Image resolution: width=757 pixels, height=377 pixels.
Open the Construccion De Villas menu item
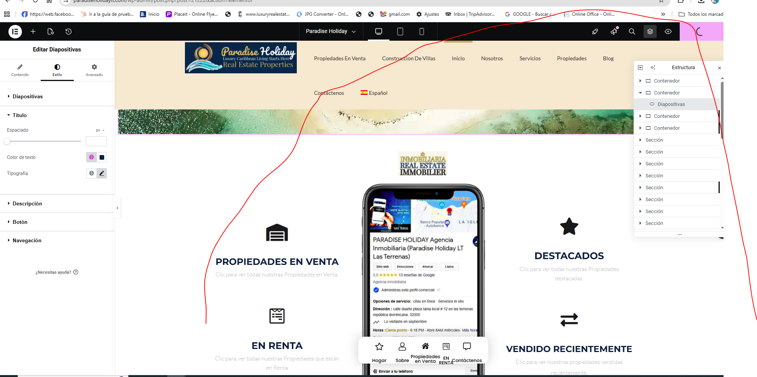coord(409,58)
